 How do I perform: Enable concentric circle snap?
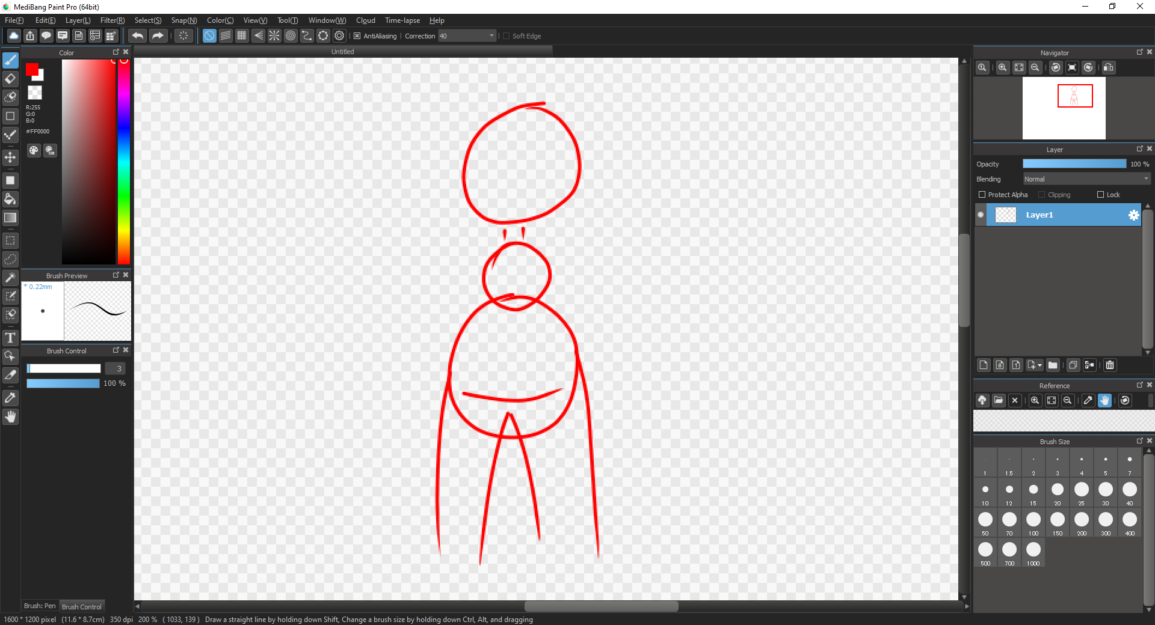point(291,36)
